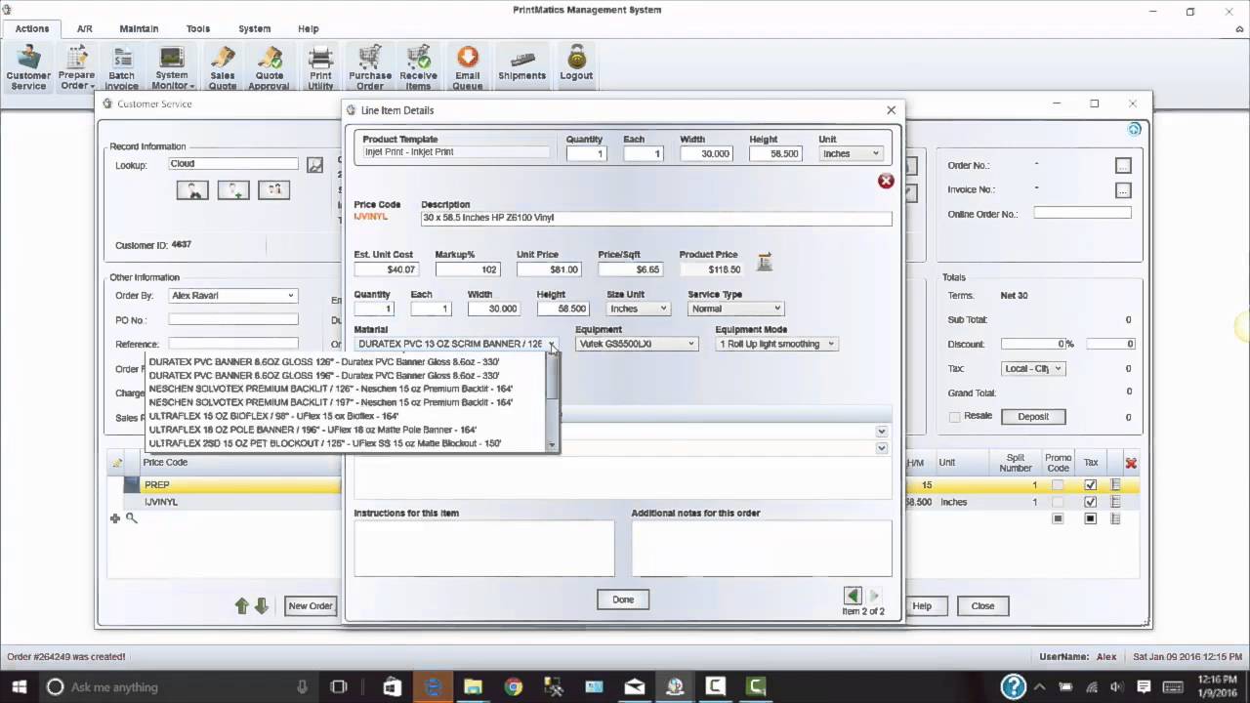Move line item up with green up arrow

click(242, 606)
